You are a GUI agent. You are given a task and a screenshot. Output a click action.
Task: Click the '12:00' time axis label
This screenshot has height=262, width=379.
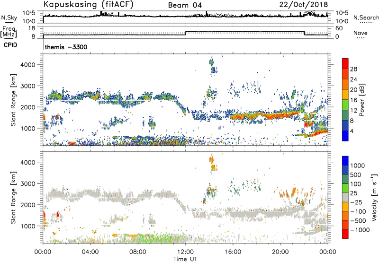[x=185, y=252]
